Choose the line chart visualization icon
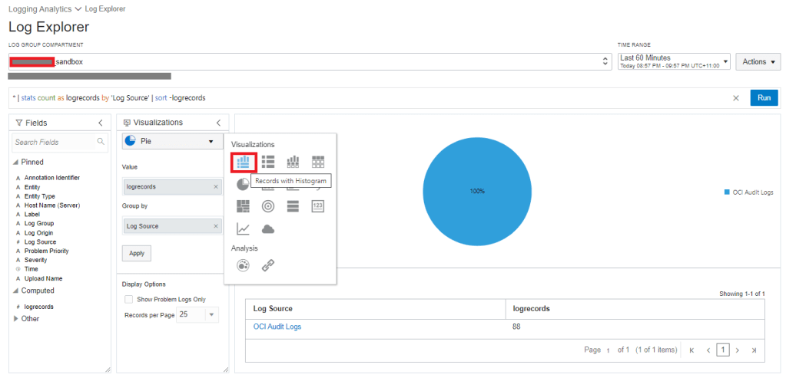 click(243, 228)
